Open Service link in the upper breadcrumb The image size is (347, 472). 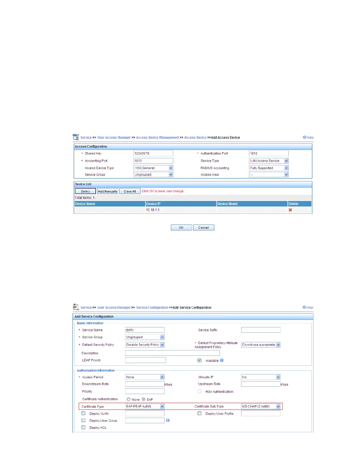click(x=86, y=138)
